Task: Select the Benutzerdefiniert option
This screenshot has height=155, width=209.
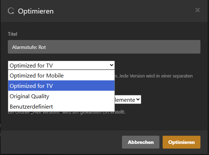Action: click(x=61, y=106)
